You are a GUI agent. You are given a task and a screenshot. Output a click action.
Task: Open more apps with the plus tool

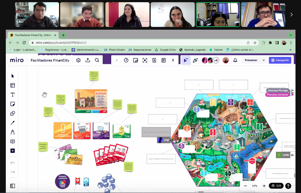[x=13, y=151]
